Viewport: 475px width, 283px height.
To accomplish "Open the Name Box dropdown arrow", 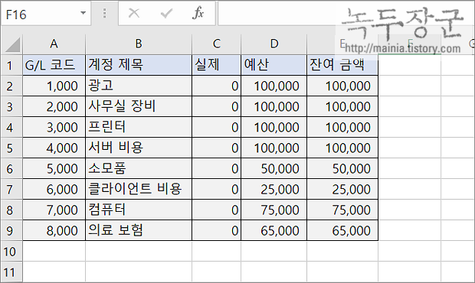I will point(83,13).
